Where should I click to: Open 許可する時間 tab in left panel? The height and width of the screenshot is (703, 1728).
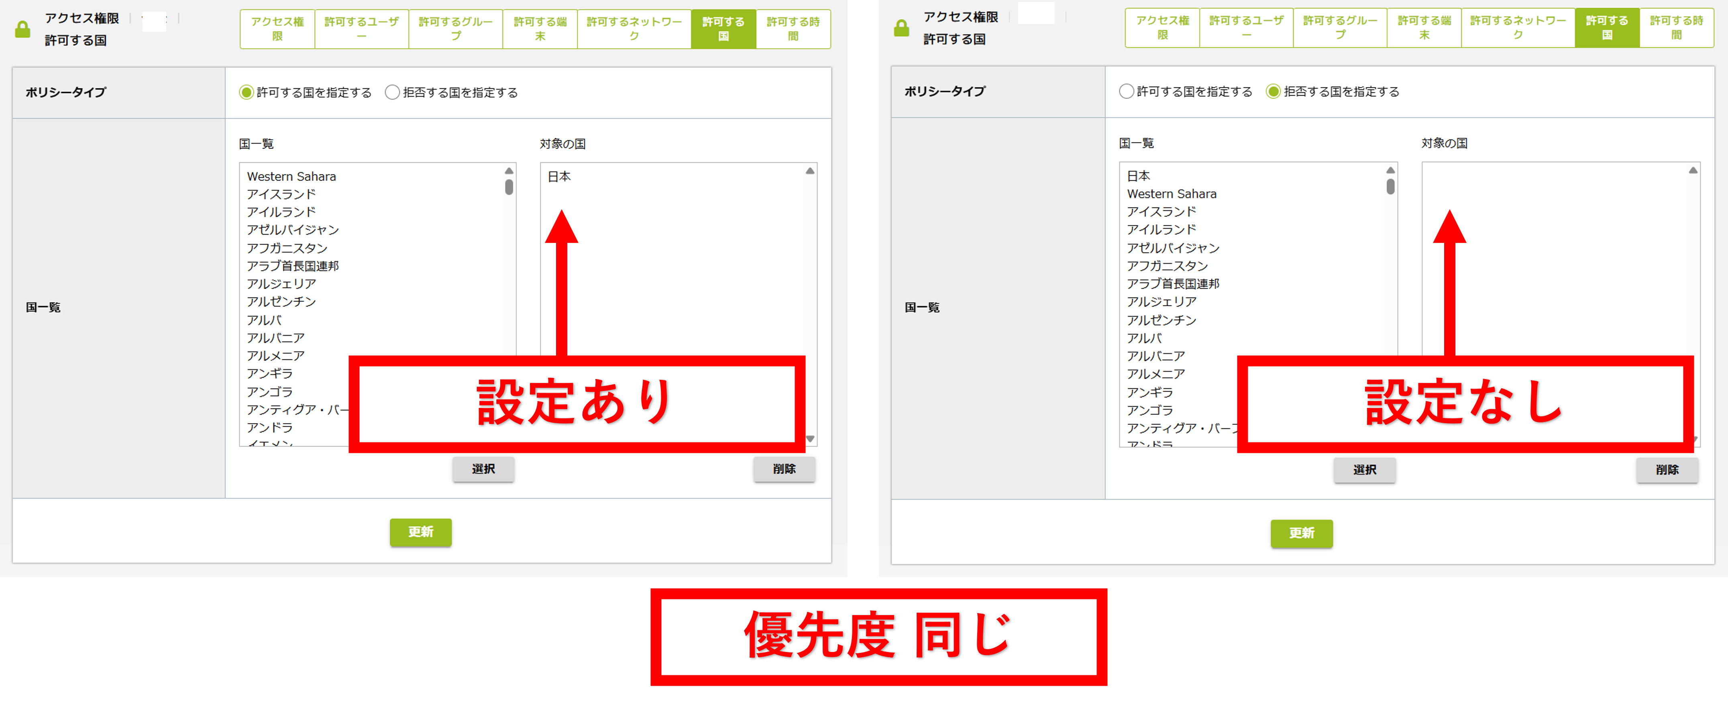(x=793, y=29)
